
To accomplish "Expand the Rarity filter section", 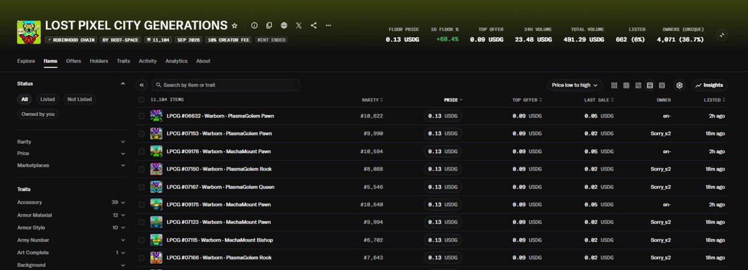I will tap(72, 142).
